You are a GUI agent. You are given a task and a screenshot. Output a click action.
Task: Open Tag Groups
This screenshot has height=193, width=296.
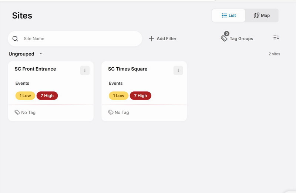click(241, 38)
